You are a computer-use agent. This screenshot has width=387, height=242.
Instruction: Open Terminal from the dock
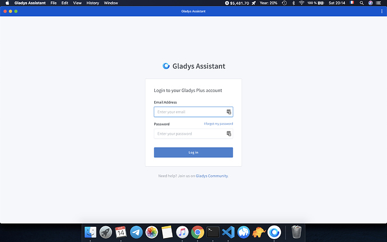pos(213,232)
